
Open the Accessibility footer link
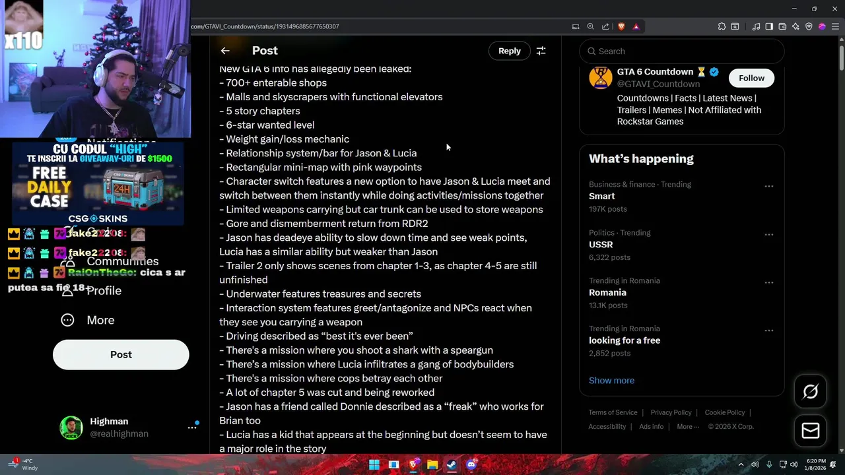pyautogui.click(x=607, y=427)
